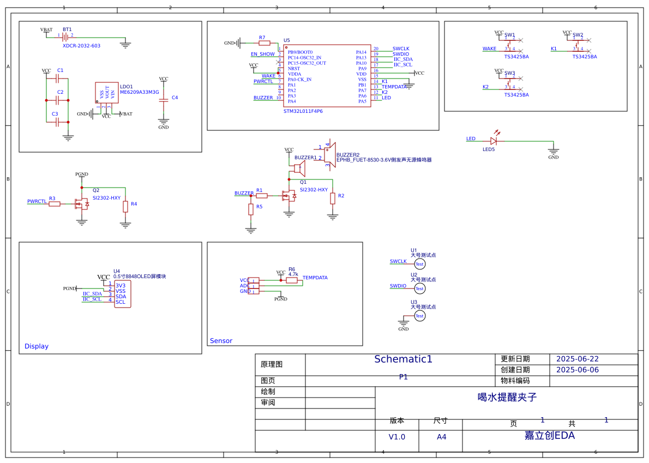Select capacitor C3 symbol
The height and width of the screenshot is (463, 649).
pyautogui.click(x=57, y=122)
